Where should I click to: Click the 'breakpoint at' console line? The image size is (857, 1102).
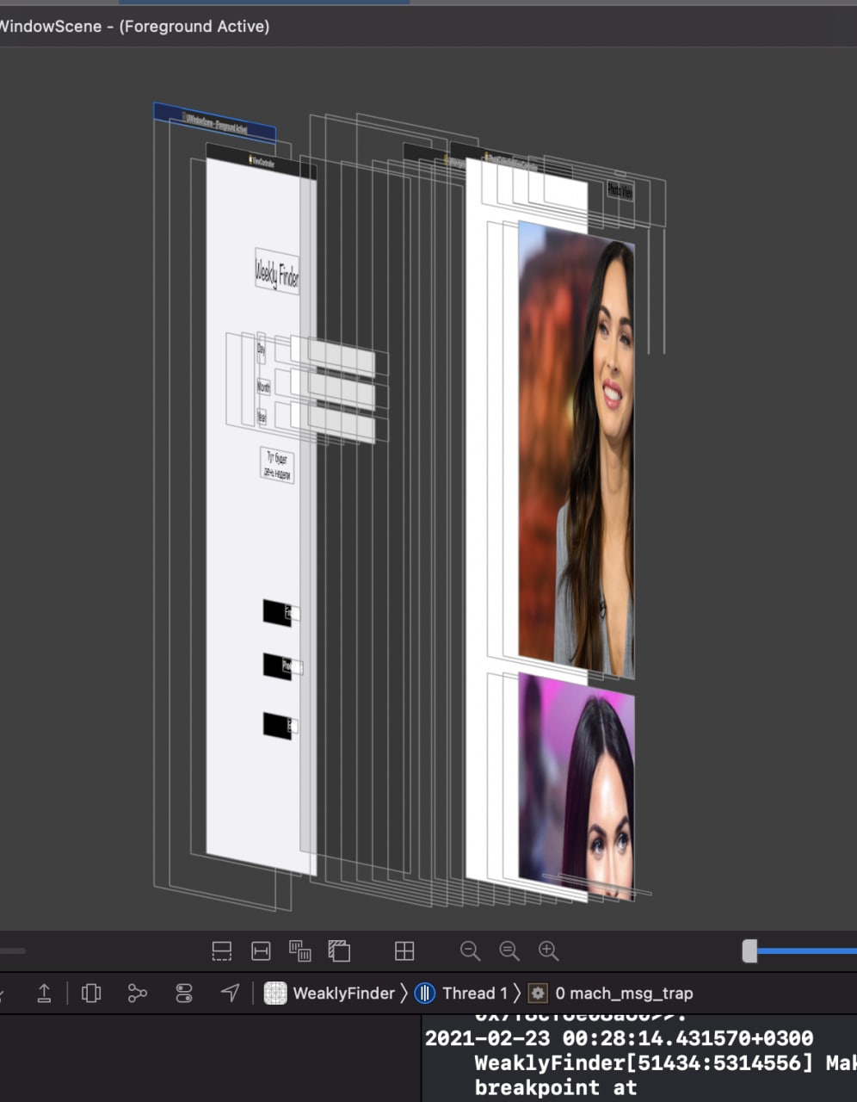click(555, 1088)
